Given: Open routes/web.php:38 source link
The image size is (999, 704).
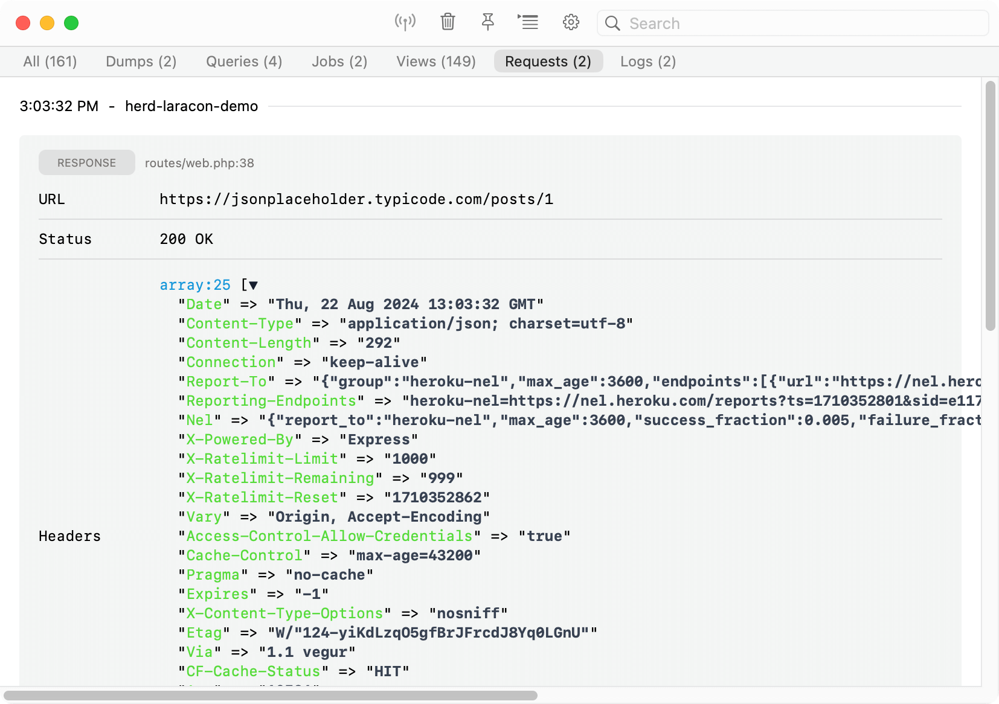Looking at the screenshot, I should click(199, 163).
